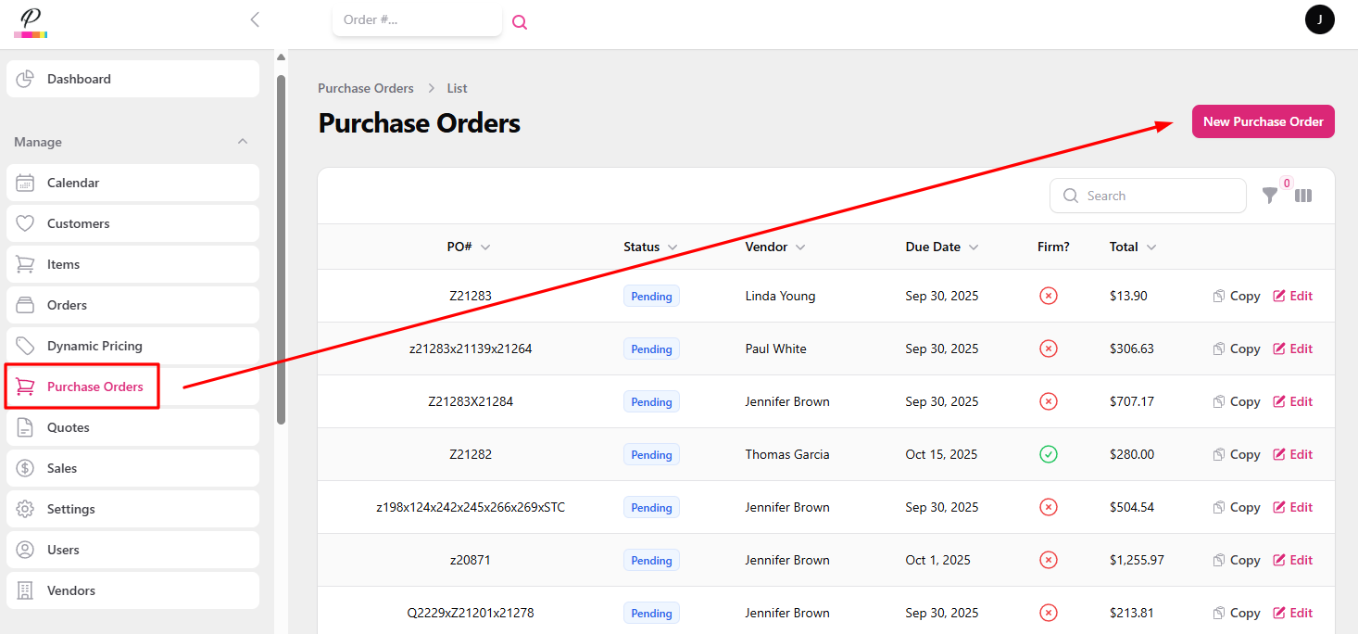Screen dimensions: 1358x634
Task: Click the Copy icon for PO Z21283
Action: [1236, 295]
